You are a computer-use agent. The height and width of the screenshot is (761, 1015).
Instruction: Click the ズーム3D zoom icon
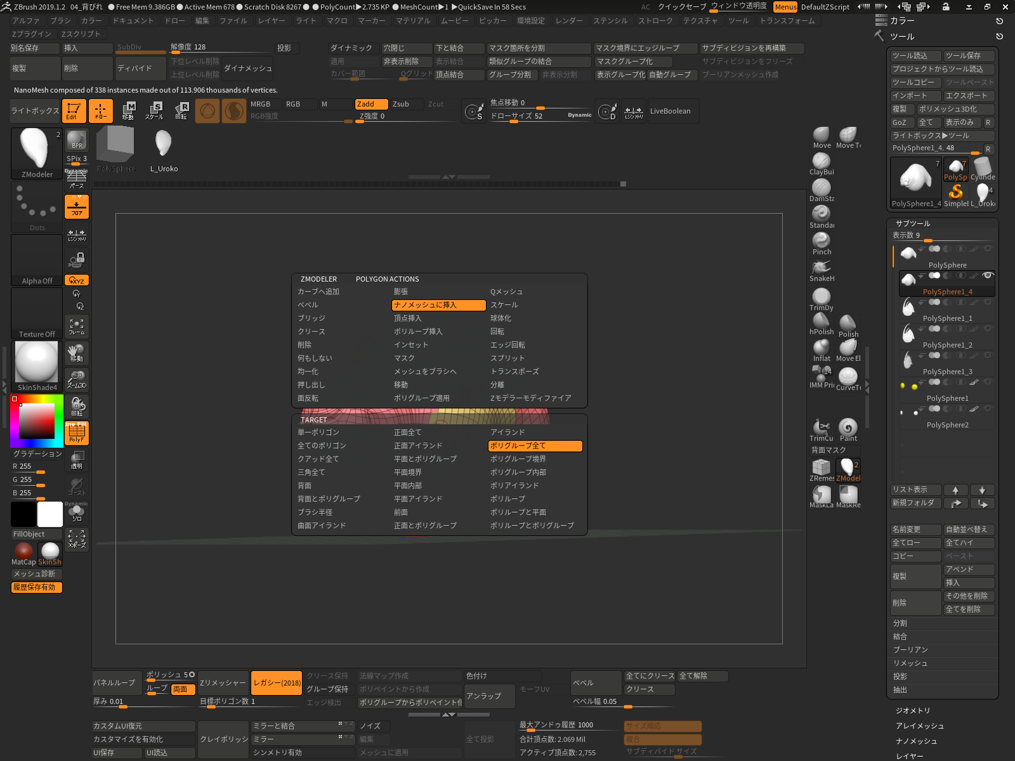pos(76,379)
